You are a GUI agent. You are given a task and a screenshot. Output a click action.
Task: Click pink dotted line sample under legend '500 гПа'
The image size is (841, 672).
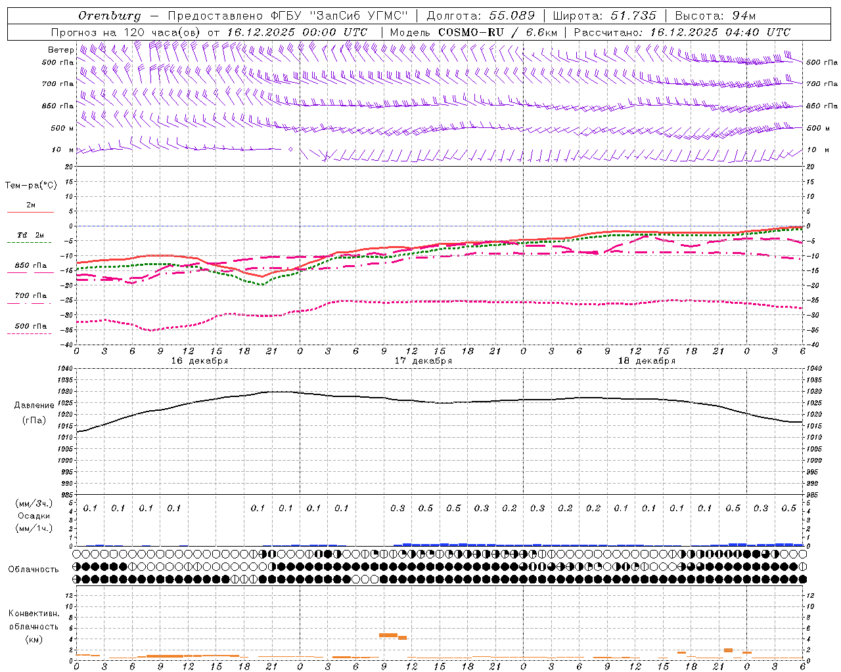click(x=30, y=334)
